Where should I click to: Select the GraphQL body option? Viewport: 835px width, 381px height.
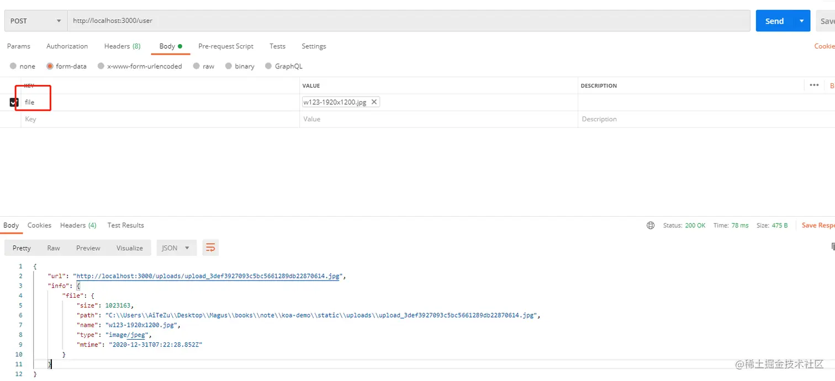[x=269, y=66]
